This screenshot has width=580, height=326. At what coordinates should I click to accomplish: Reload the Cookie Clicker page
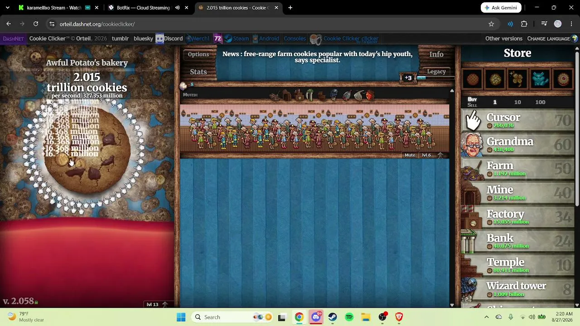click(x=36, y=24)
